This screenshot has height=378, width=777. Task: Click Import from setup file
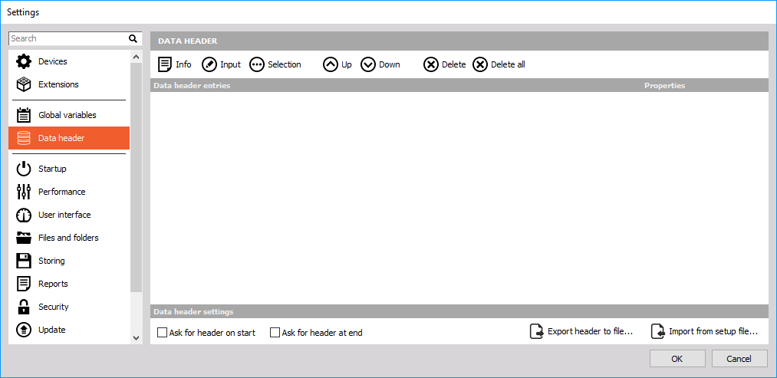(x=704, y=331)
